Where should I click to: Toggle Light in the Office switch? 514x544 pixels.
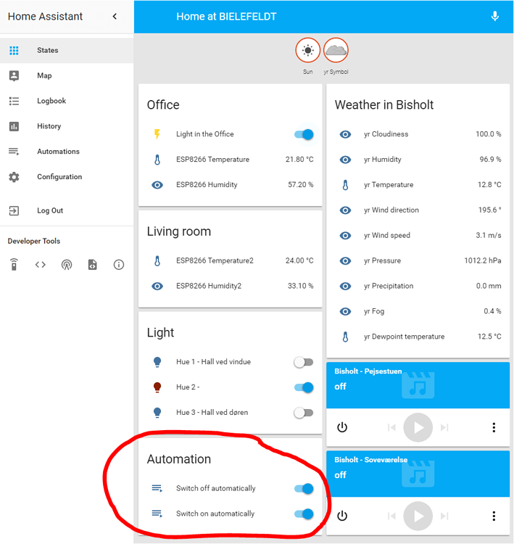(x=304, y=134)
